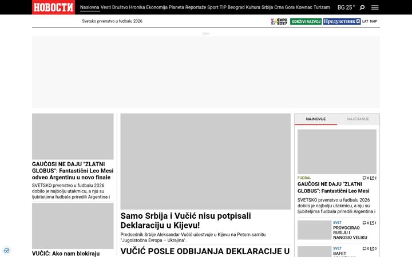Switch script to ЋИР

(x=373, y=22)
